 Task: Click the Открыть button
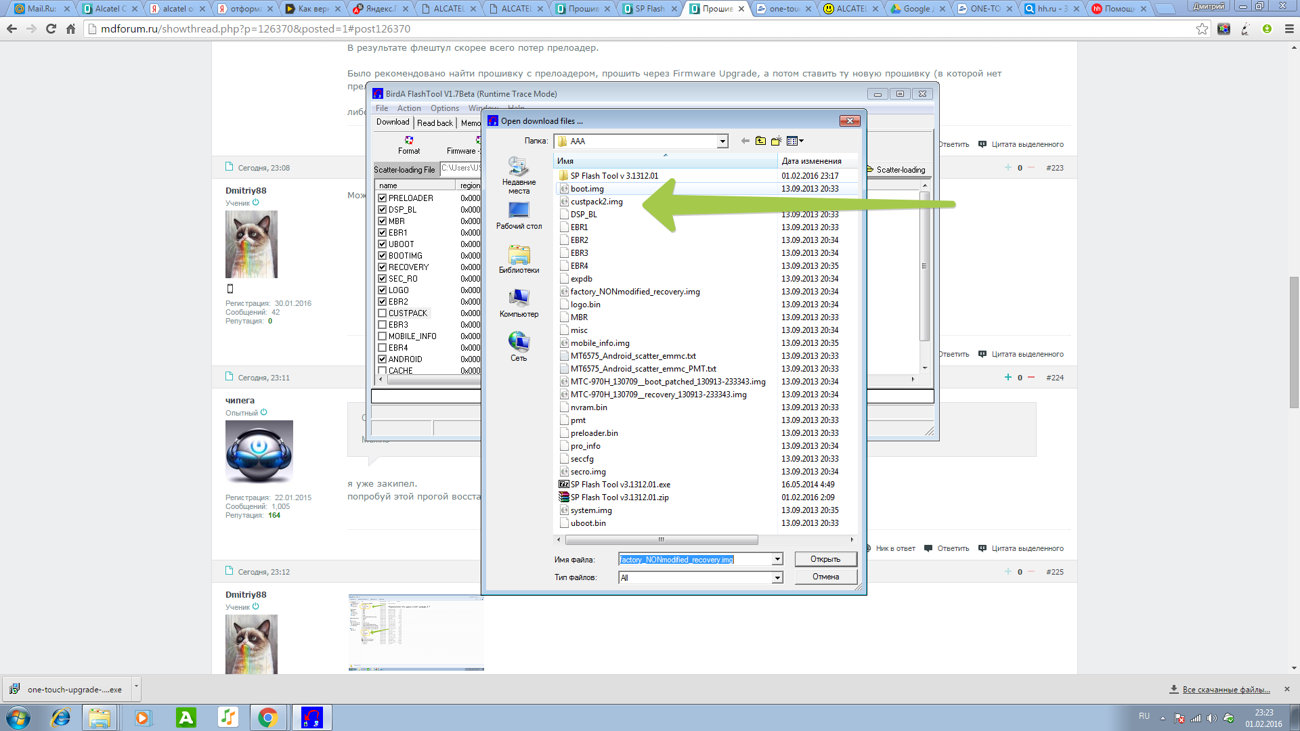825,559
